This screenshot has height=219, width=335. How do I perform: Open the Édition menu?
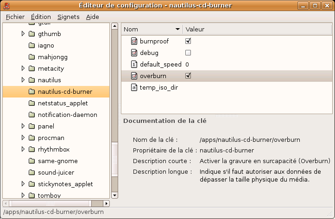pyautogui.click(x=41, y=17)
